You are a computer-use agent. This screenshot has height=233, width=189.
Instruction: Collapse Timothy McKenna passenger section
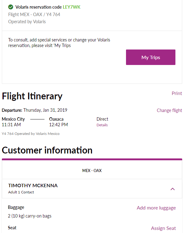click(173, 189)
